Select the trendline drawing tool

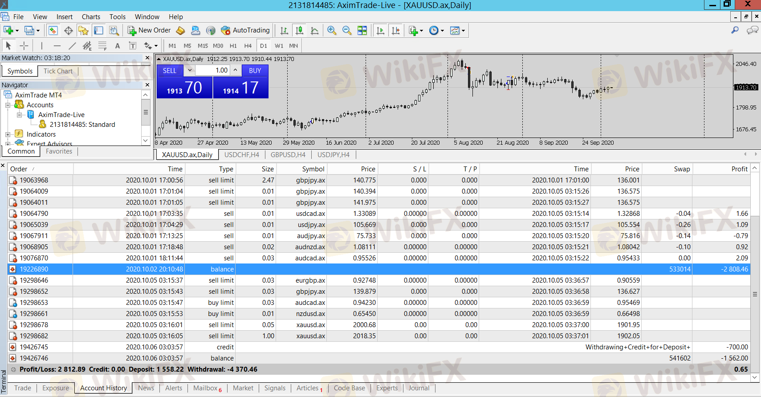72,45
